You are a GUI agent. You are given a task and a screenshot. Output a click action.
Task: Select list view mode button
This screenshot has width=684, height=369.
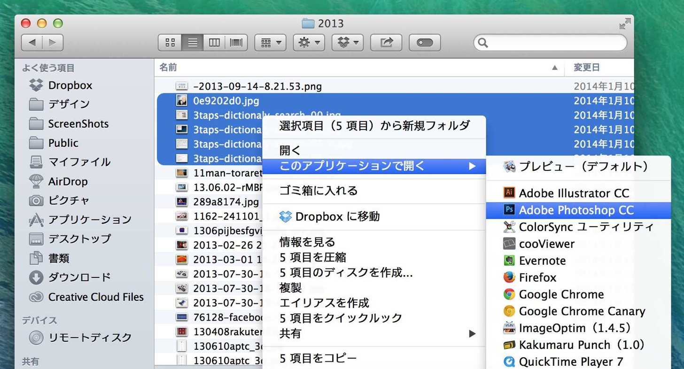192,43
